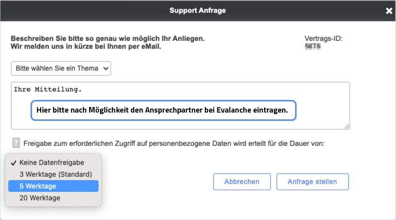This screenshot has height=220, width=396.
Task: Click the 'Freigabe zum erforderlichen Zugriff' text
Action: pyautogui.click(x=174, y=143)
